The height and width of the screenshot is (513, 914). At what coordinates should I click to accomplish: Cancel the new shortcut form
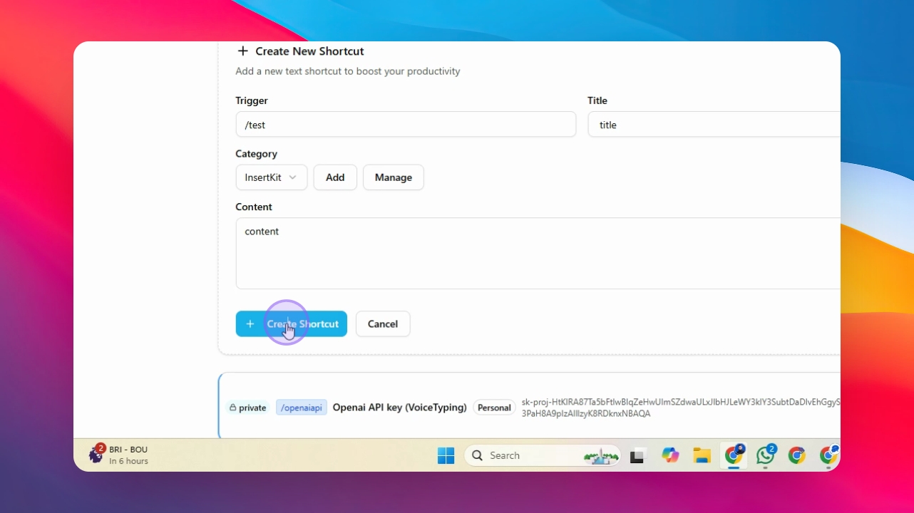383,323
